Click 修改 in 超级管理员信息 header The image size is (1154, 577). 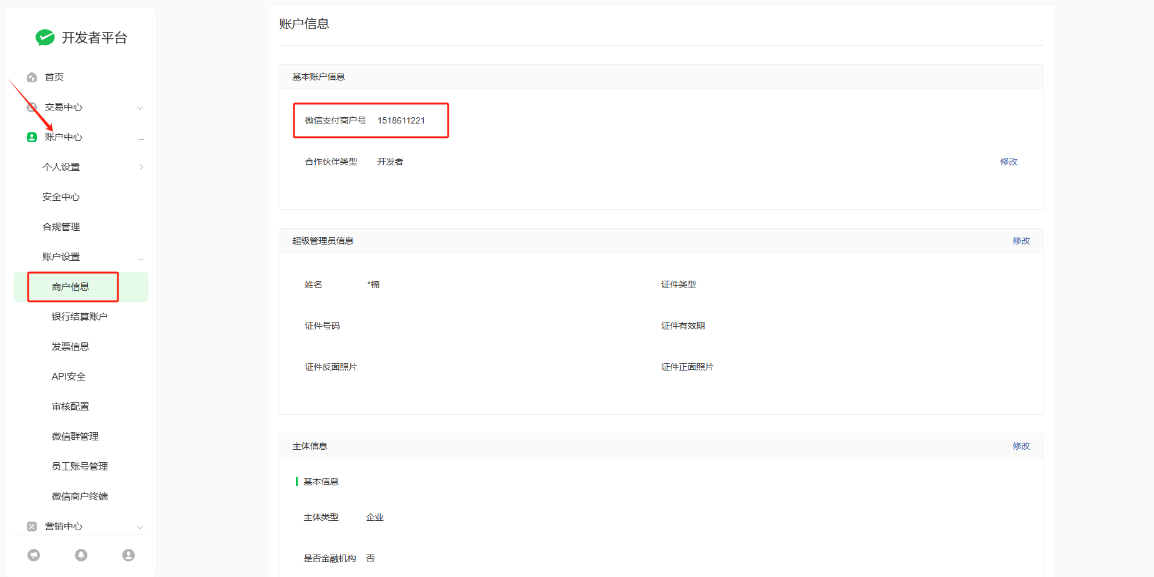[x=1021, y=241]
